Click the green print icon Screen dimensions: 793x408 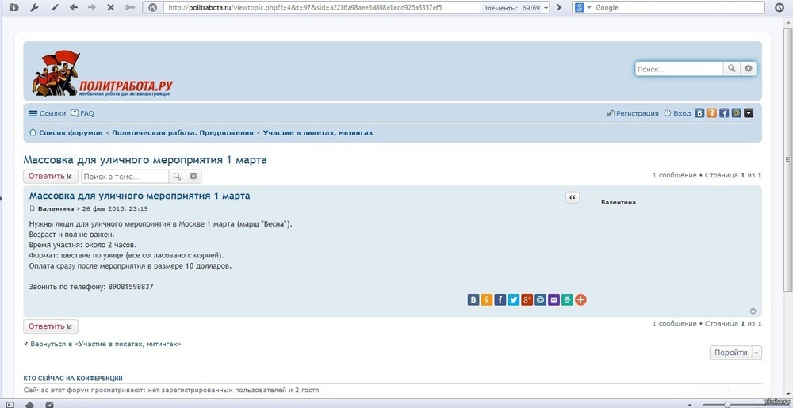567,299
